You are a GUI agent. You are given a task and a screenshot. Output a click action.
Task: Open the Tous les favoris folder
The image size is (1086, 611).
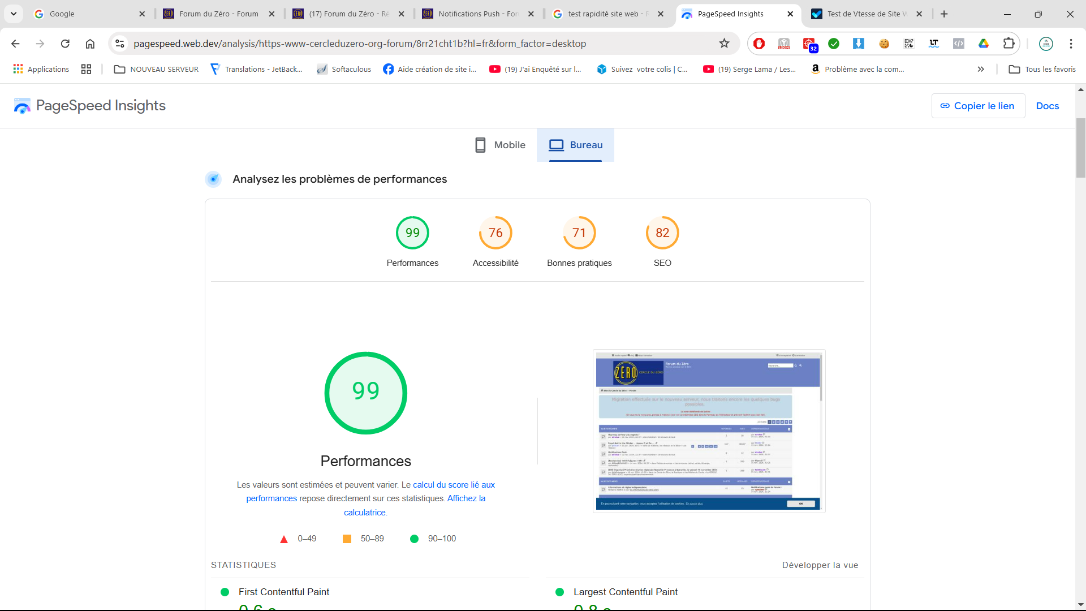click(1042, 69)
